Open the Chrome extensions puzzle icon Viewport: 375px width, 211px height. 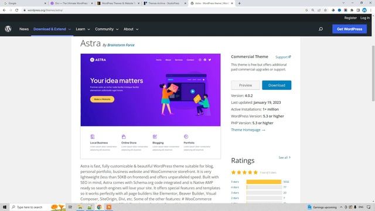coord(352,11)
